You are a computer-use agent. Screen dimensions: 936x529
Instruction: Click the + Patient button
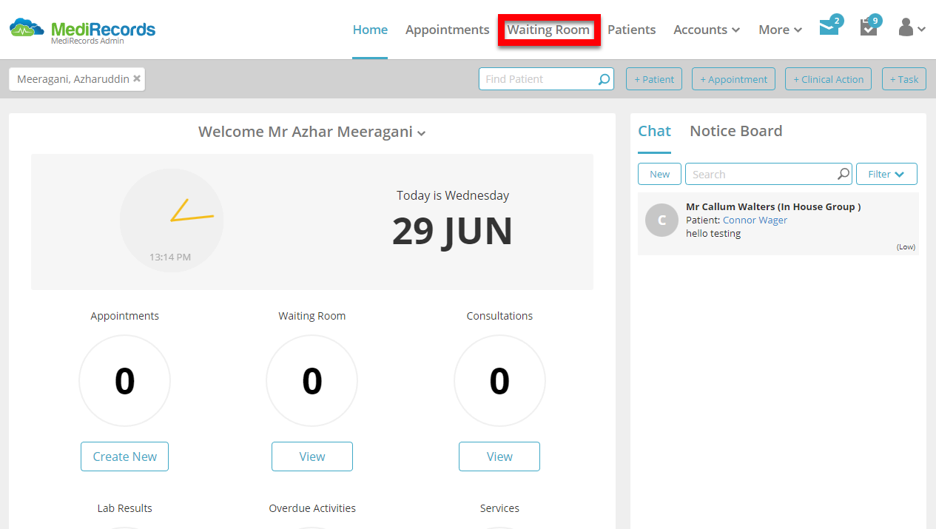pos(654,79)
